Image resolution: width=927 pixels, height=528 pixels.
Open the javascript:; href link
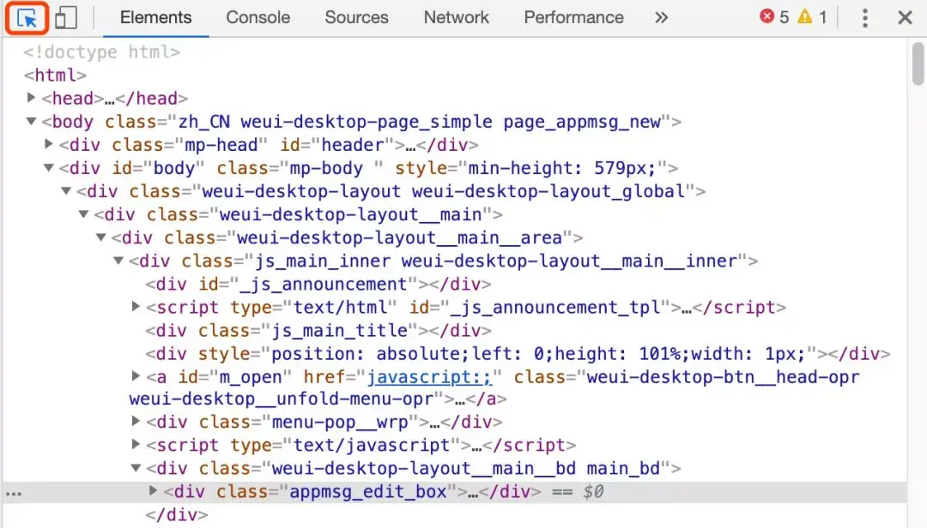(429, 377)
